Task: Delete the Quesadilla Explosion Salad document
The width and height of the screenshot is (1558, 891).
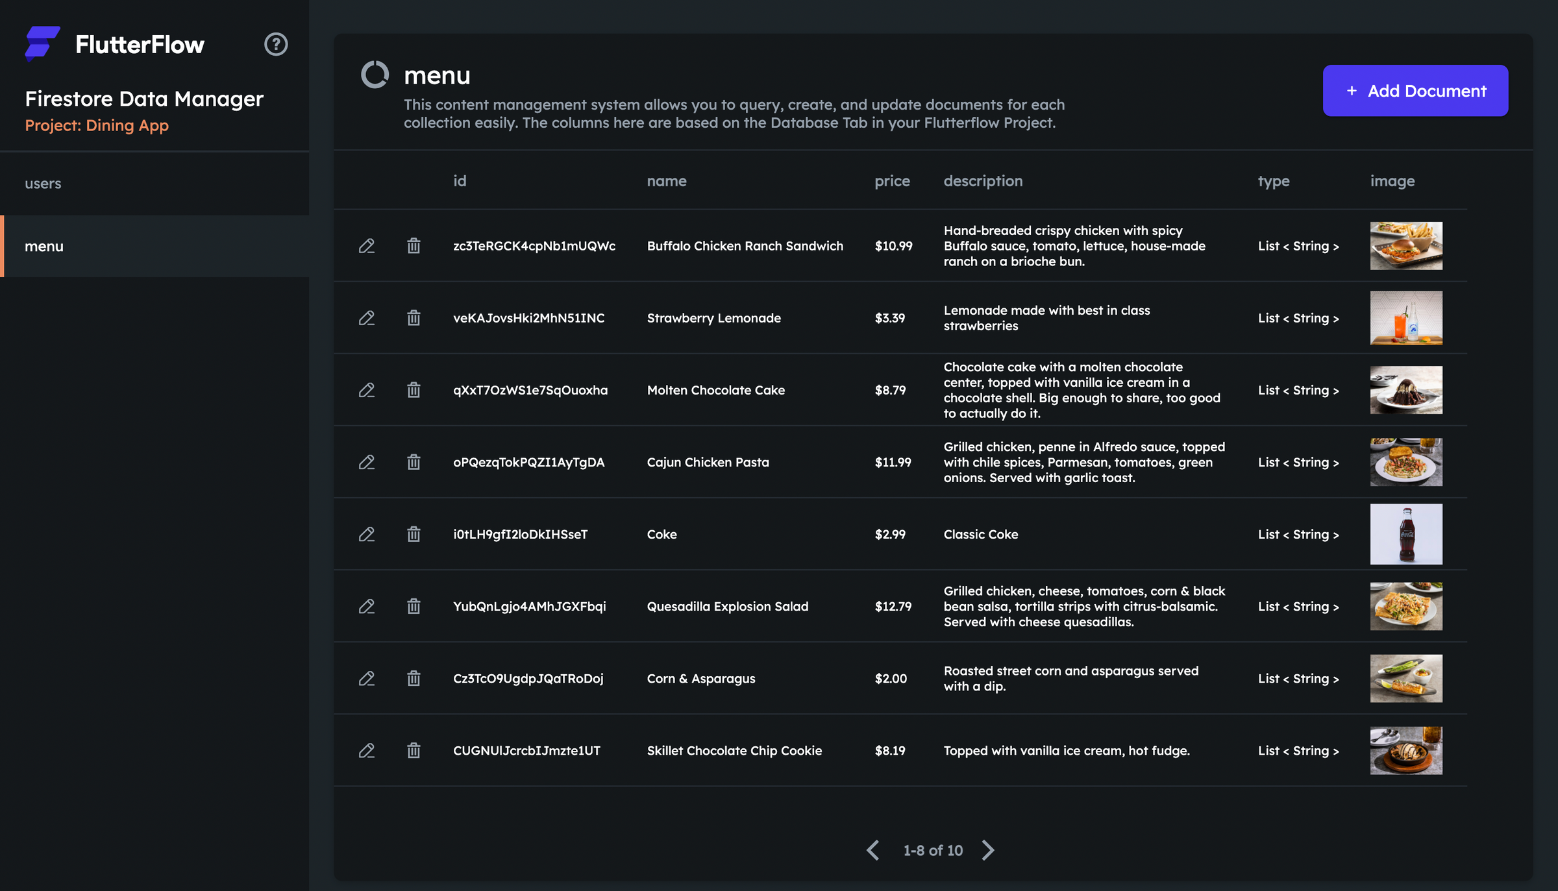Action: coord(414,606)
